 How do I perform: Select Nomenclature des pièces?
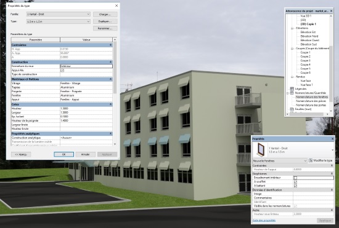[311, 101]
